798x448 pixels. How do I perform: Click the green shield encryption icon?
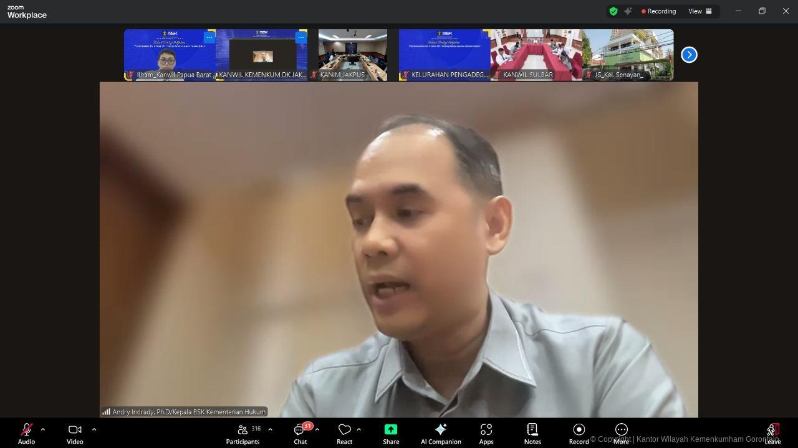[x=613, y=11]
